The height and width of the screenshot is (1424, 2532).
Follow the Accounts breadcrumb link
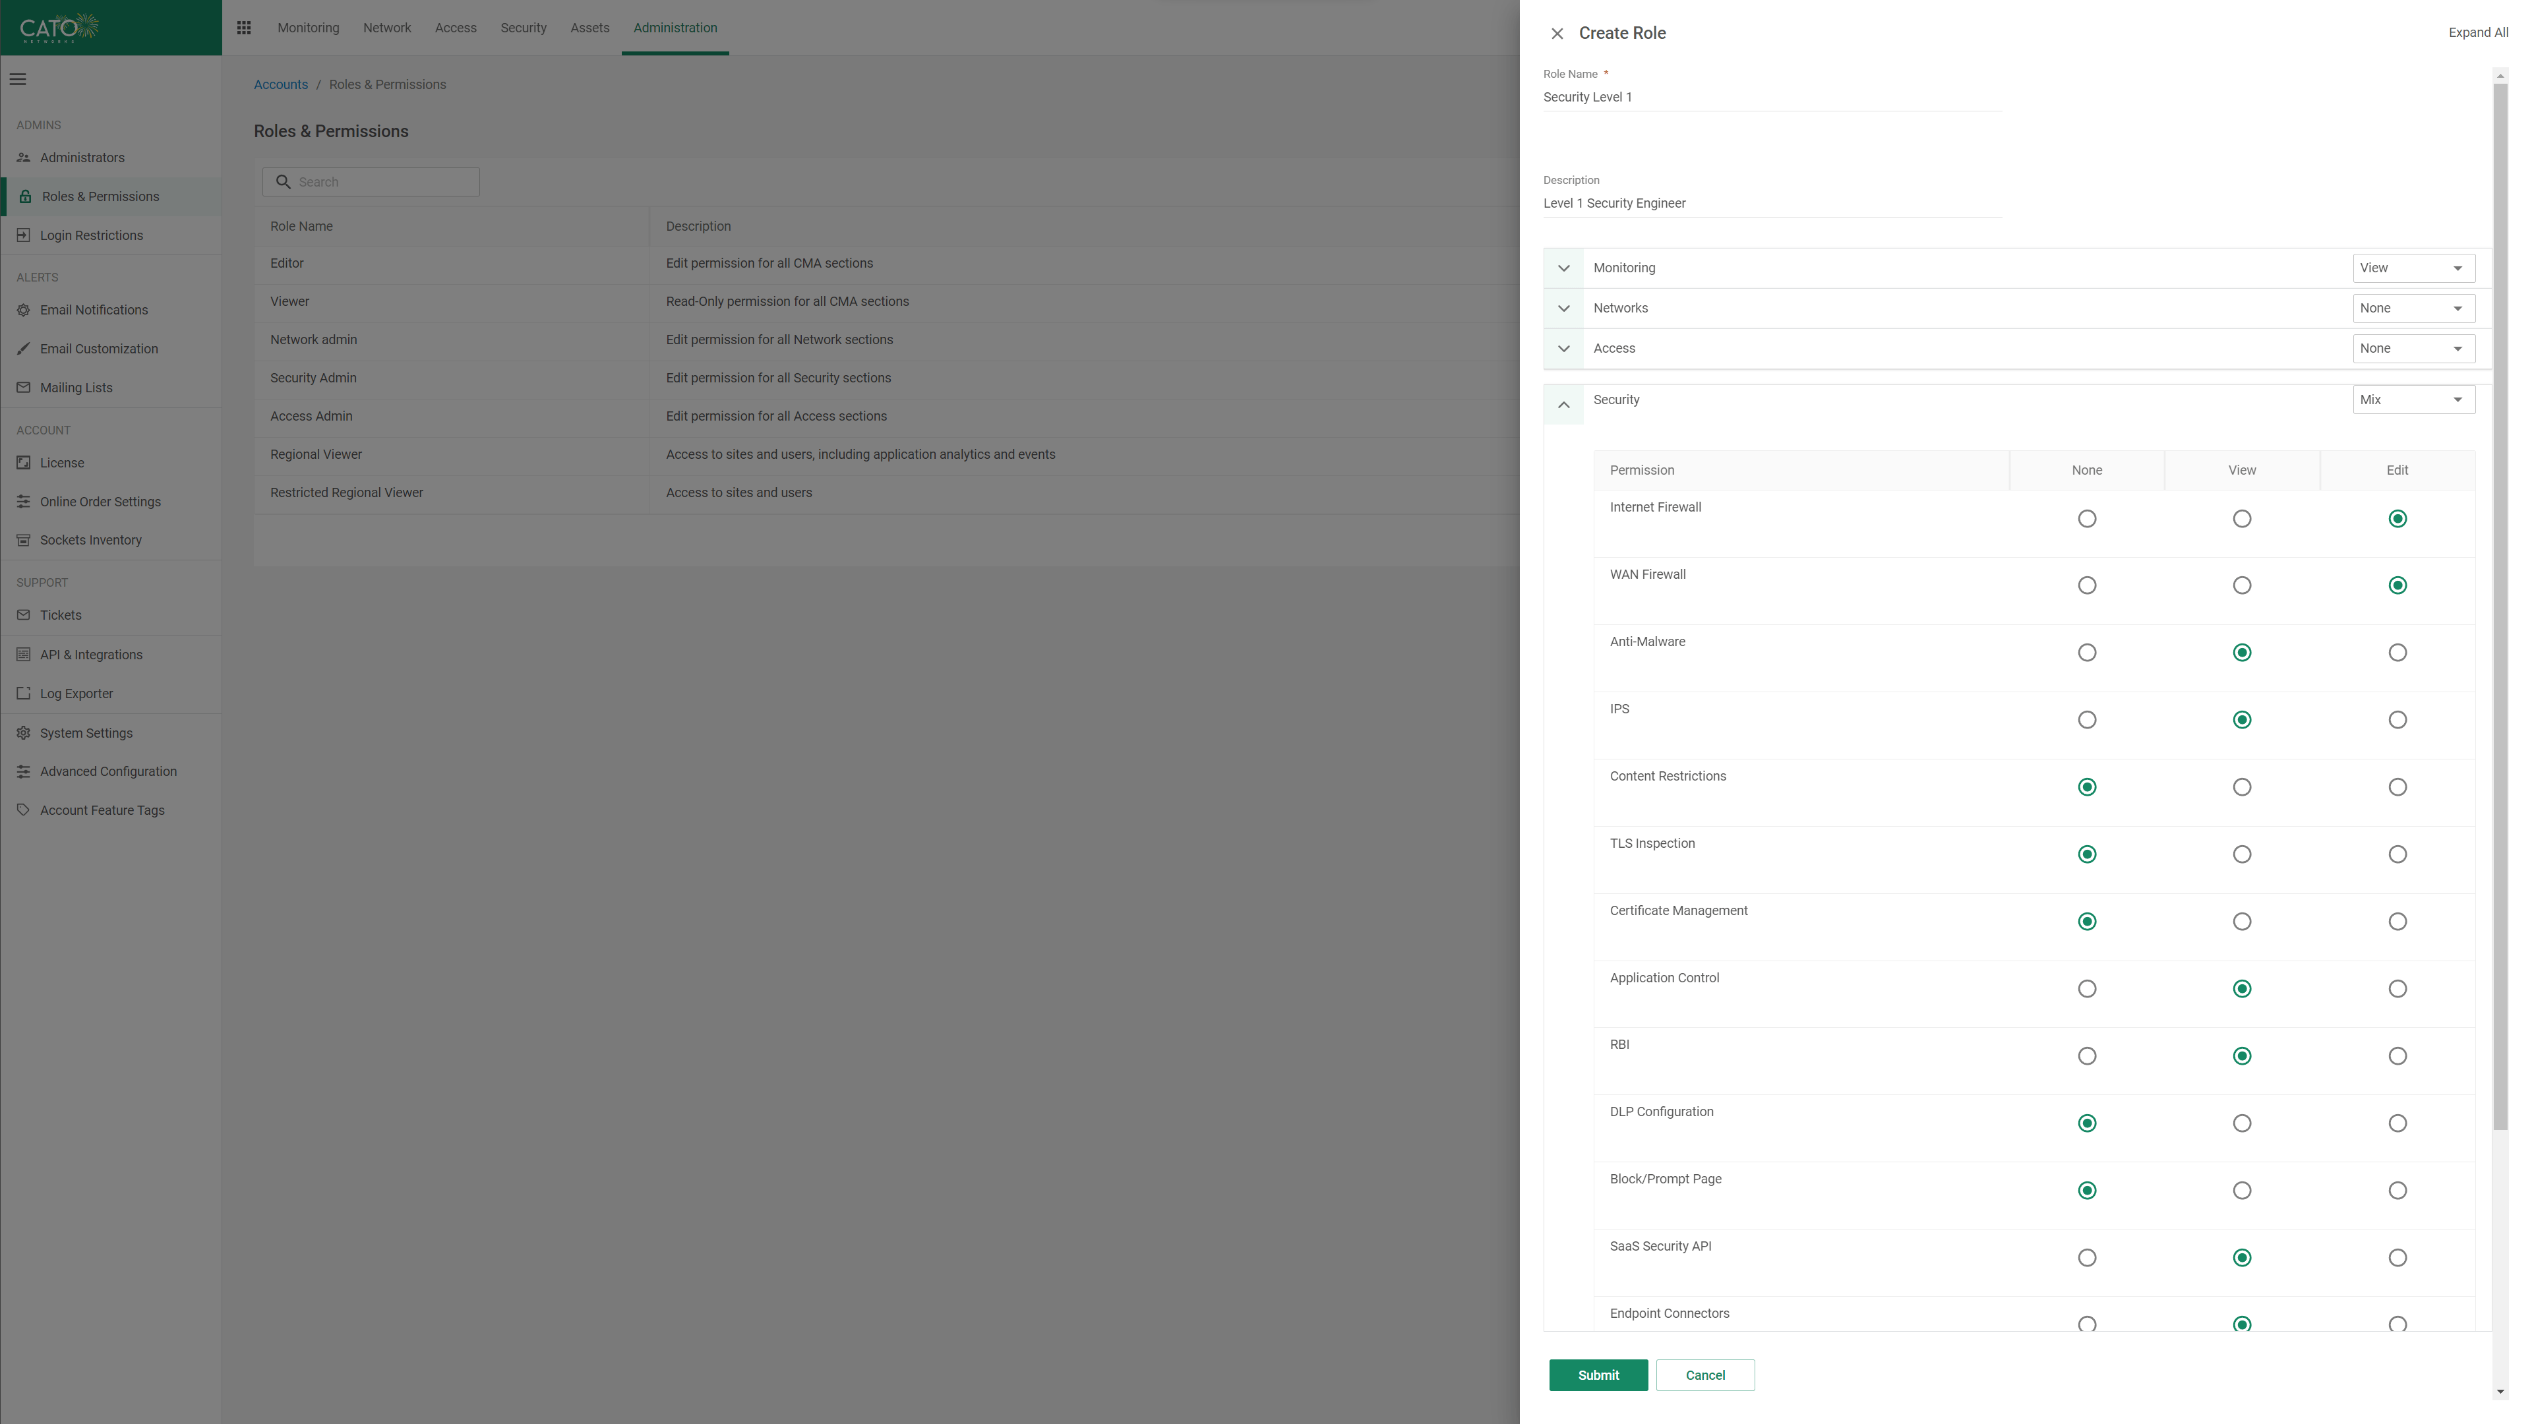(x=281, y=84)
